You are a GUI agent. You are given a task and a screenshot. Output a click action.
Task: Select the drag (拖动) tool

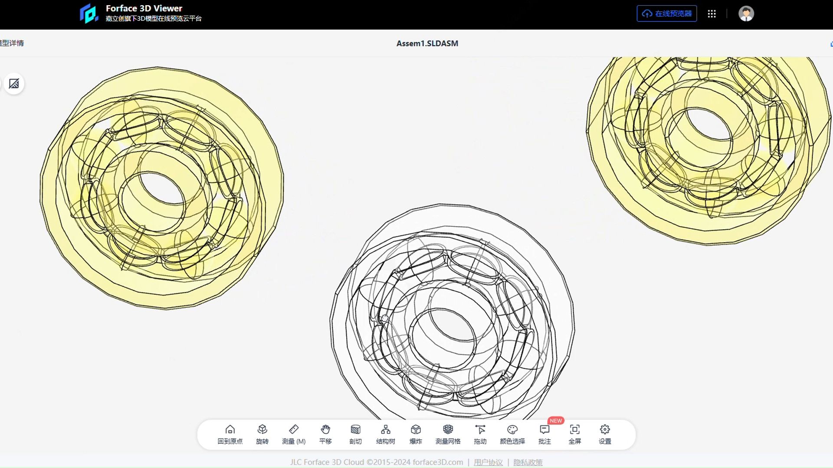[480, 434]
